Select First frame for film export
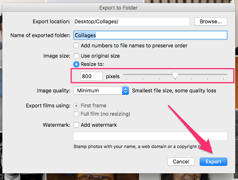The width and height of the screenshot is (238, 180). coord(77,105)
